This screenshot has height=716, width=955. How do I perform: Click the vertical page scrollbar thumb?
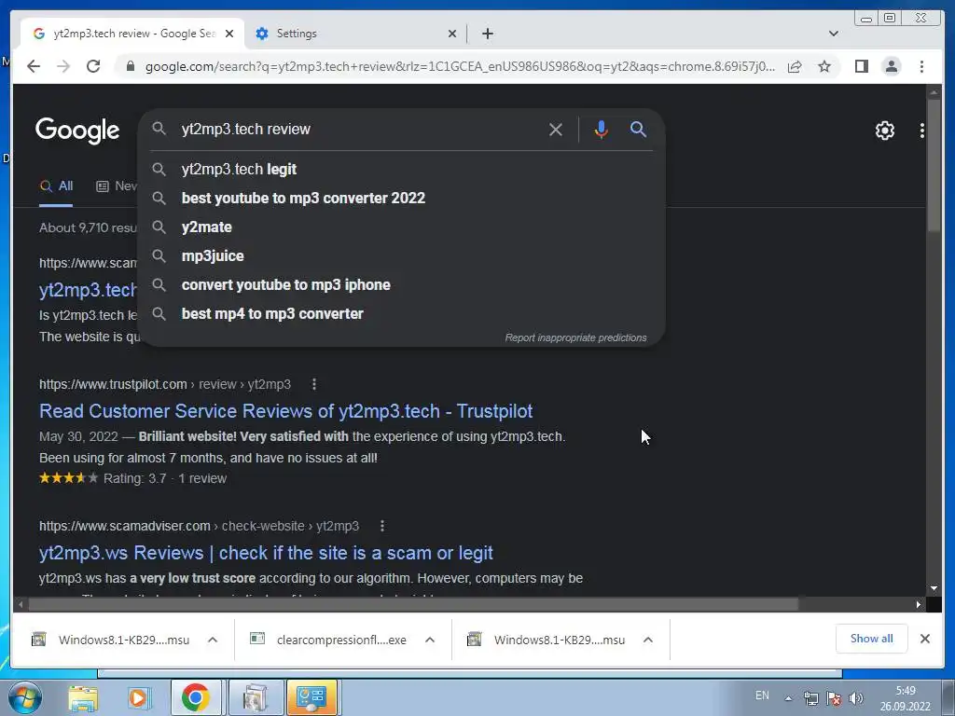point(934,164)
